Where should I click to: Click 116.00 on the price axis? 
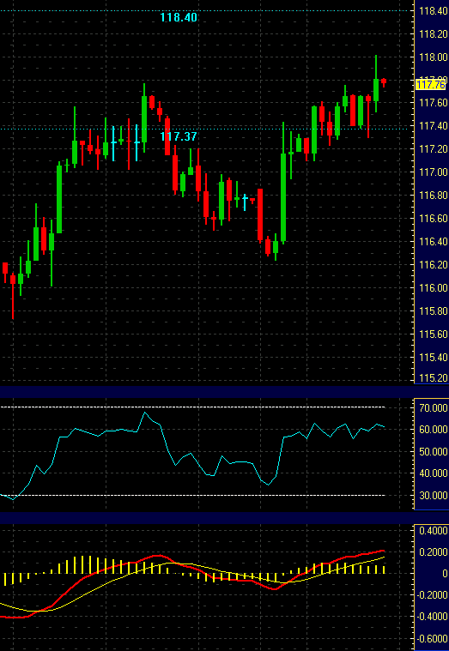434,287
